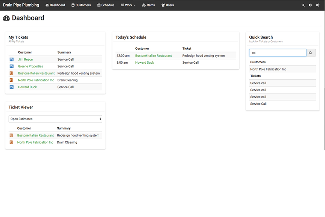Viewport: 325px width, 217px height.
Task: Click the E icon beside Bustoné in My Tickets
Action: click(x=11, y=73)
